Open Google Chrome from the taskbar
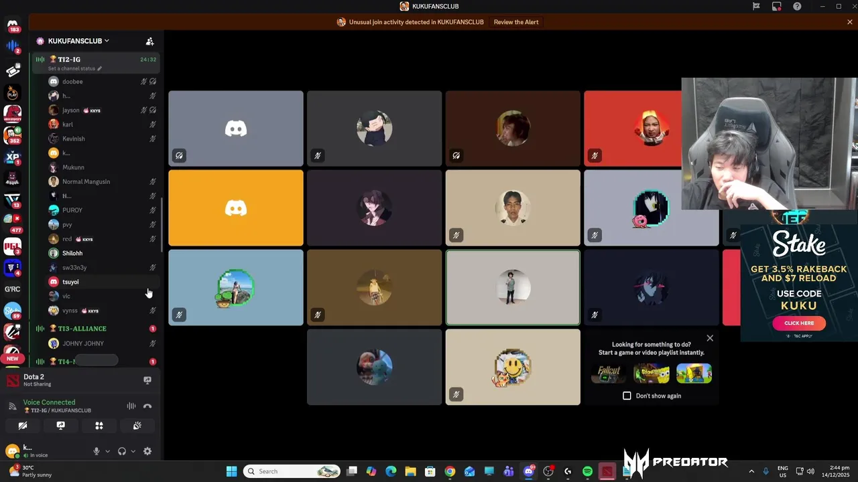This screenshot has width=858, height=482. click(450, 471)
